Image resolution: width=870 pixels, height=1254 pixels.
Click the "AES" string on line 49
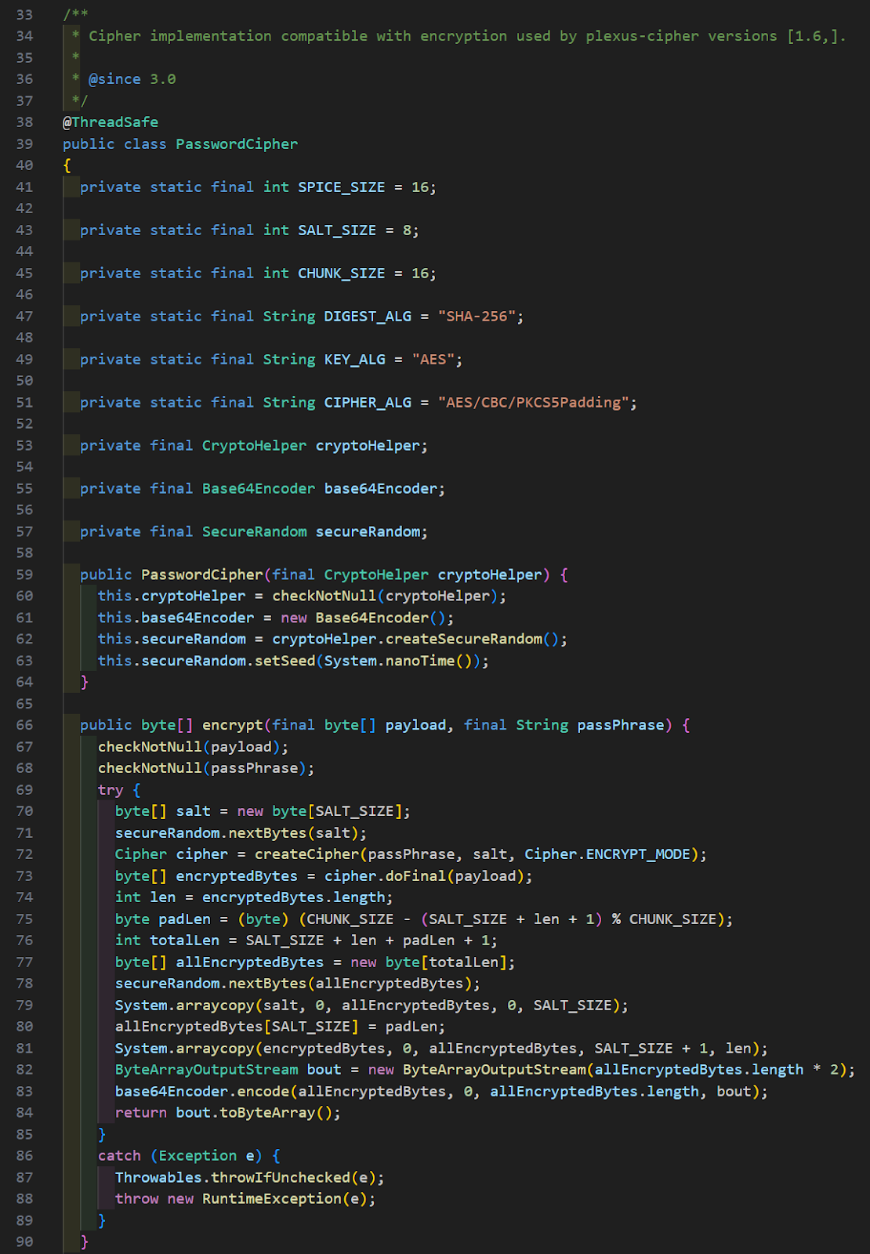pos(433,360)
